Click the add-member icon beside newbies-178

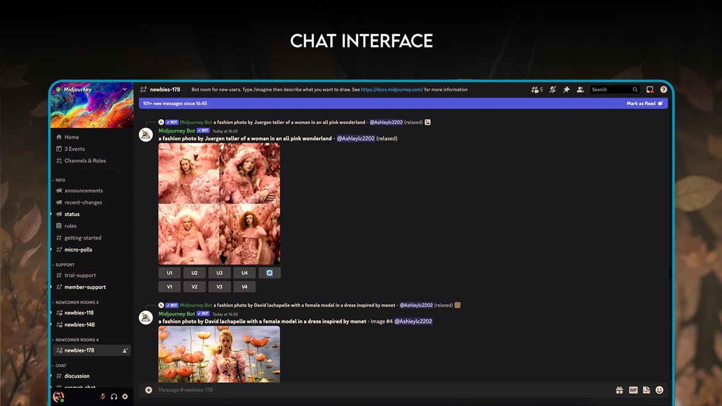pyautogui.click(x=125, y=350)
